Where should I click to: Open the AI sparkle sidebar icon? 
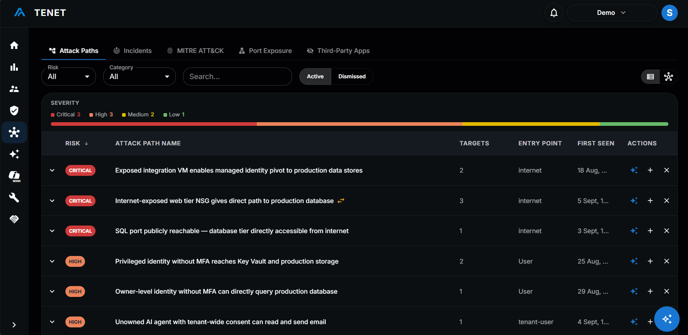pyautogui.click(x=14, y=154)
